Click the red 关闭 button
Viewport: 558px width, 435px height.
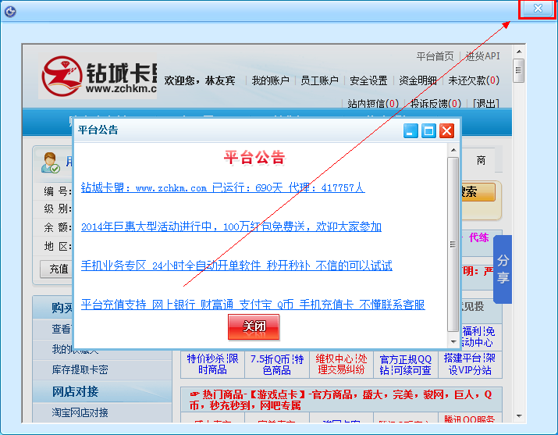[x=254, y=326]
